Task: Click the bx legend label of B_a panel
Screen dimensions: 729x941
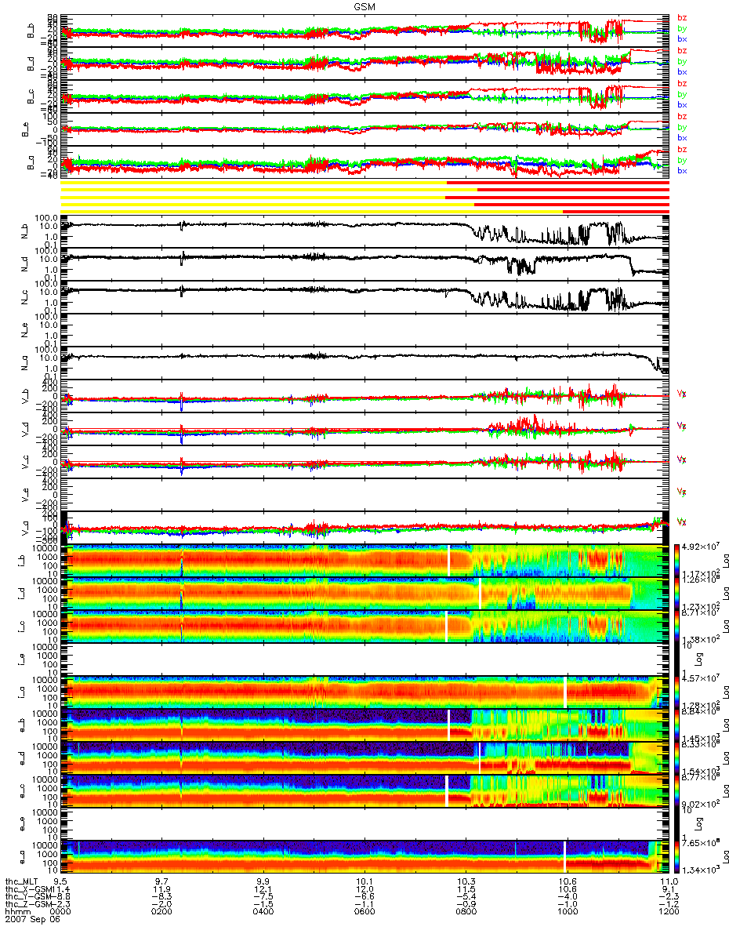Action: 682,170
